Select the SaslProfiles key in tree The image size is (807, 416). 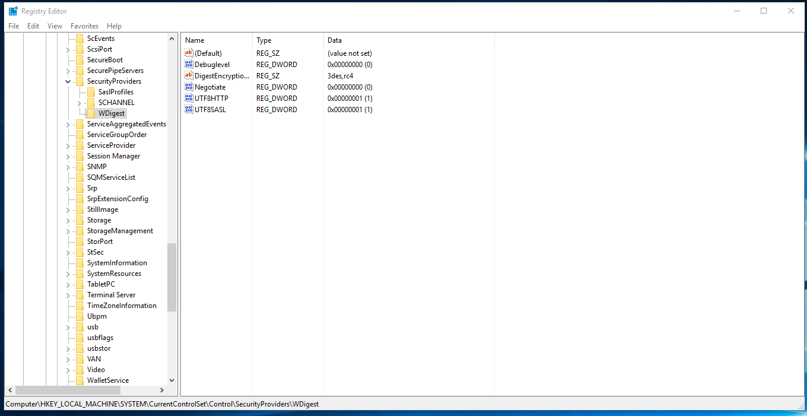(x=116, y=92)
